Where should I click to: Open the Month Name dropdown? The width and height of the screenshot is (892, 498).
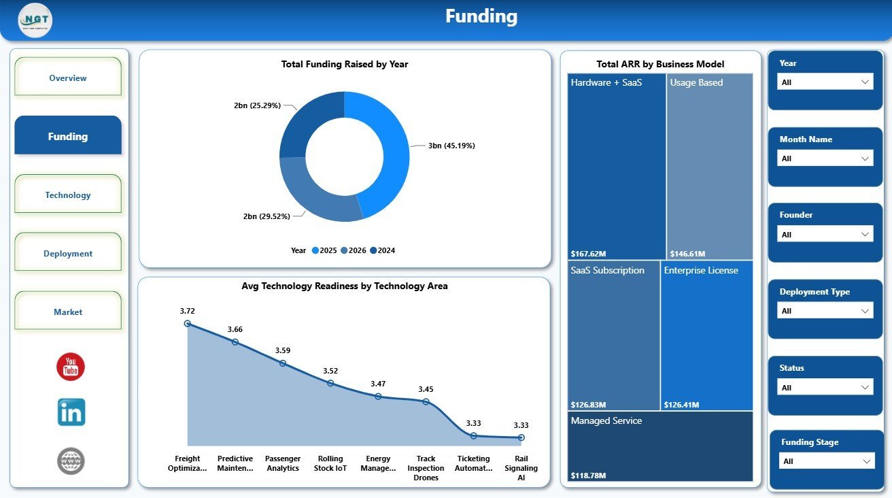point(825,159)
